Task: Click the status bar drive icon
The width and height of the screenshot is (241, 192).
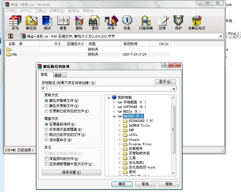Action: click(x=7, y=150)
